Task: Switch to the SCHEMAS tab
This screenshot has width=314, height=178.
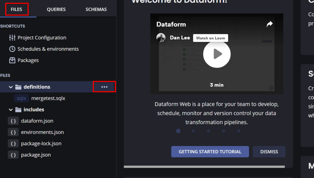Action: [x=96, y=9]
